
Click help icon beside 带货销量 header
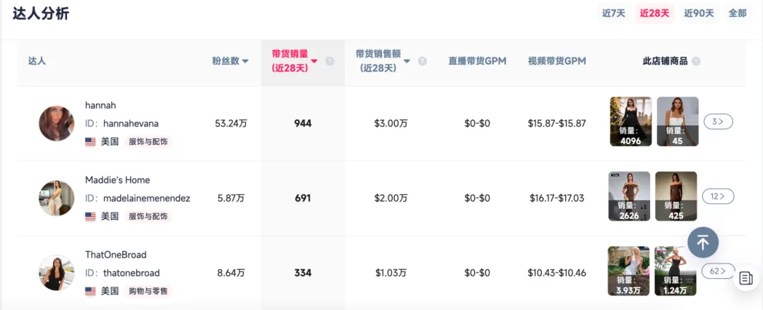(x=330, y=61)
